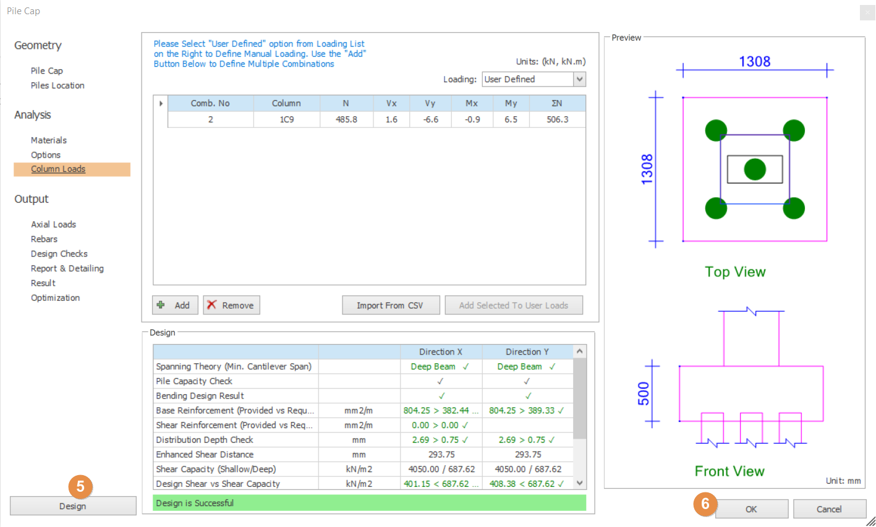Select the Pile Capacity Check row
The image size is (876, 527).
pos(364,381)
